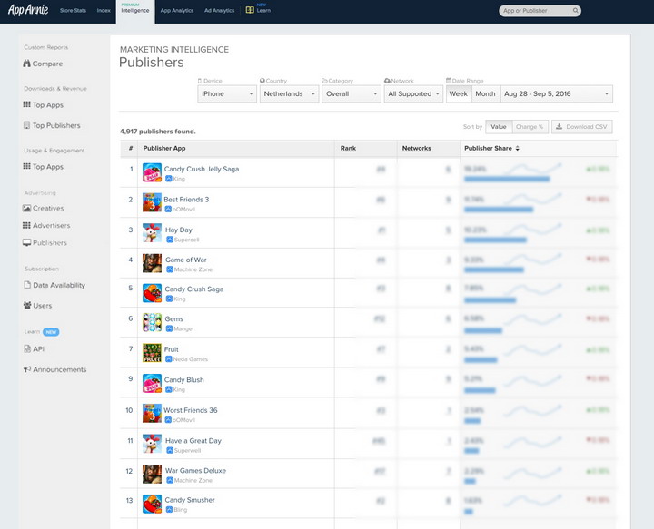654x529 pixels.
Task: Open the Country dropdown showing Netherlands
Action: (x=289, y=93)
